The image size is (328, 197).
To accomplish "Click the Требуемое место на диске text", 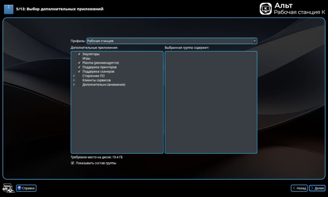I will coord(97,157).
